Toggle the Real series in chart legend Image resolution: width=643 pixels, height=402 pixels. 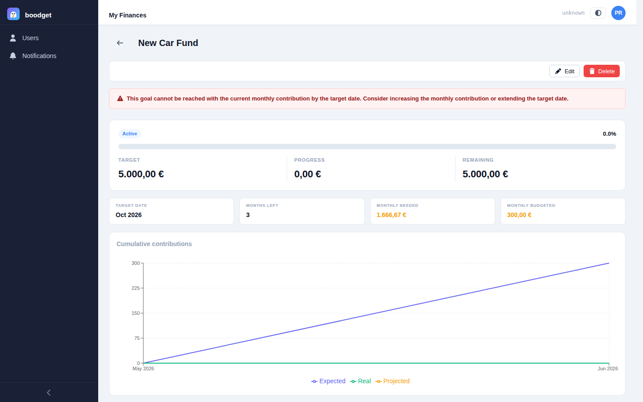(360, 381)
